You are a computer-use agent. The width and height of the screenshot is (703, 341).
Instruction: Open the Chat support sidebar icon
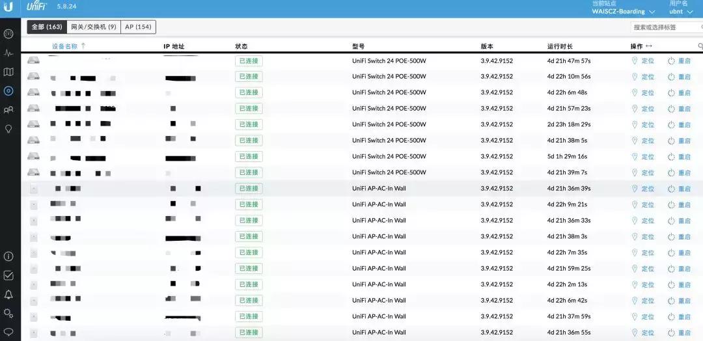click(8, 332)
